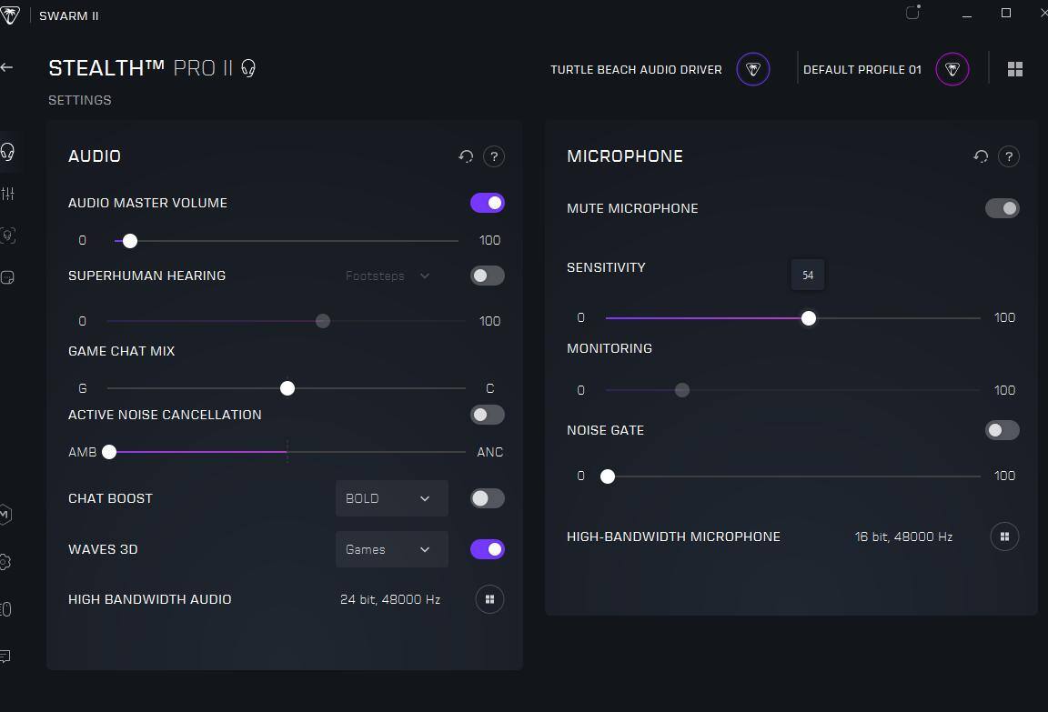Click the ANC label at slider end
This screenshot has height=712, width=1048.
[490, 452]
